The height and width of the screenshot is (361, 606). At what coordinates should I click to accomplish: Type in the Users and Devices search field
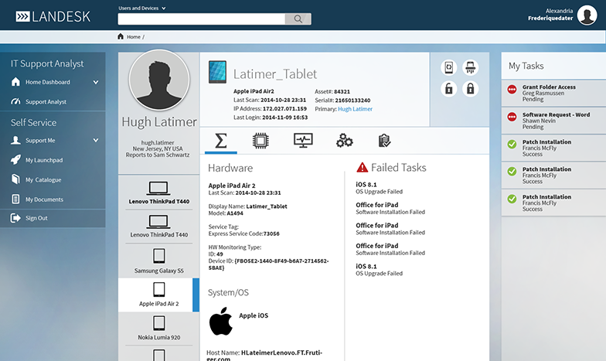[201, 19]
